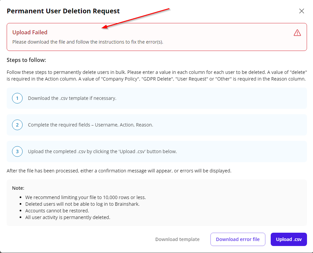Download the error file
Screen dimensions: 313x253
237,239
